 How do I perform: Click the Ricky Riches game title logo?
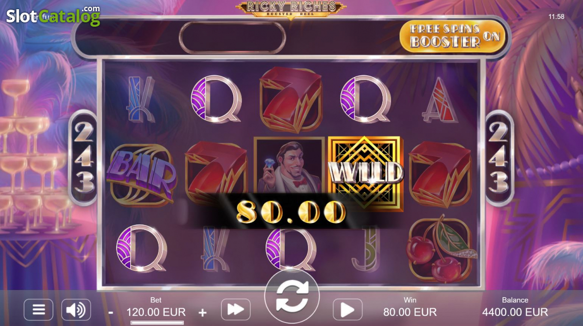click(x=291, y=8)
